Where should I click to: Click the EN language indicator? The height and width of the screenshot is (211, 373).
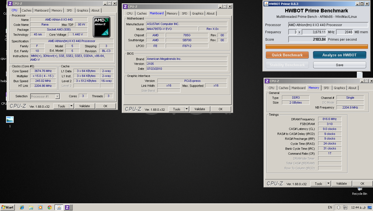coord(330,207)
